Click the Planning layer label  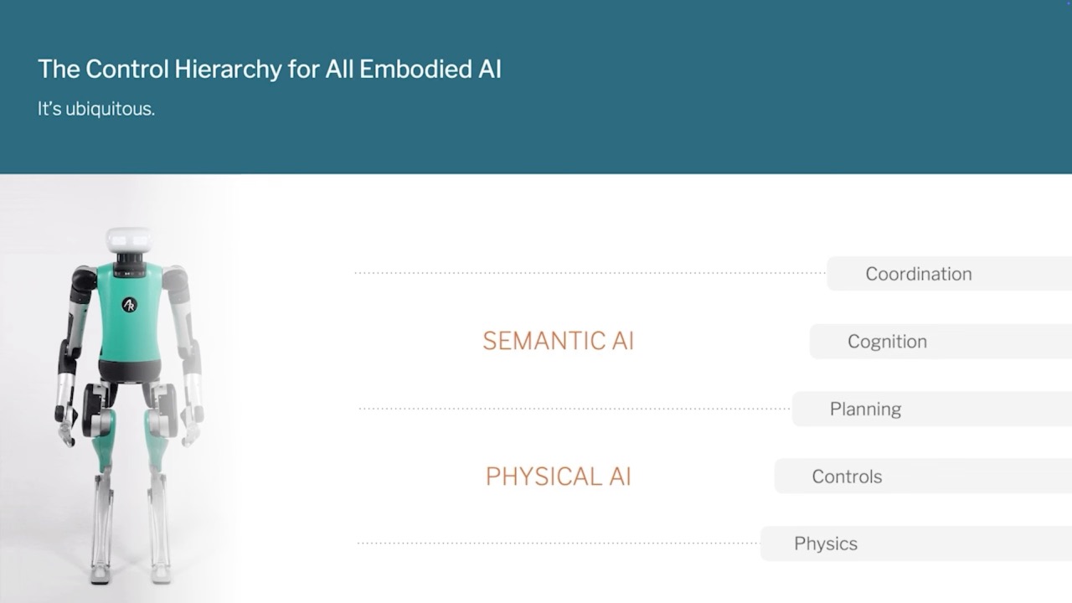[x=865, y=409]
